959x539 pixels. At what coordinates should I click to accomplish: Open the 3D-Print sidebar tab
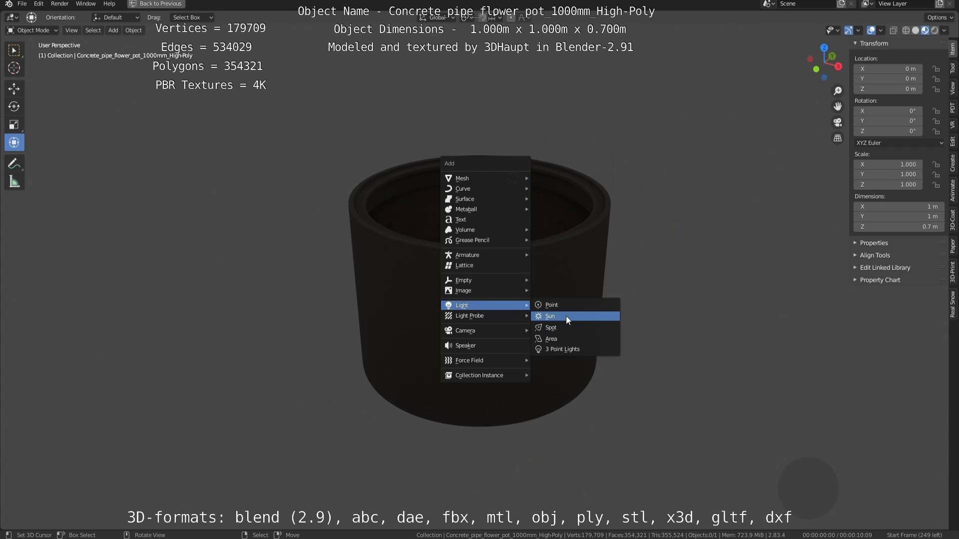tap(953, 272)
